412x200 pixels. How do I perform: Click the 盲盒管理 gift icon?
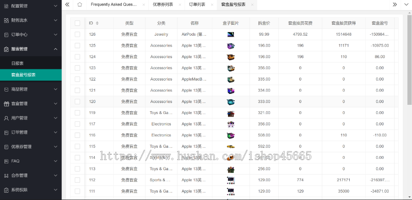pyautogui.click(x=6, y=103)
